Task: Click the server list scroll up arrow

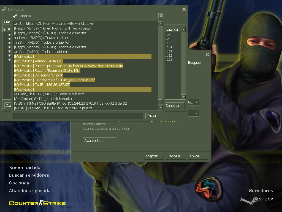Action: point(183,30)
